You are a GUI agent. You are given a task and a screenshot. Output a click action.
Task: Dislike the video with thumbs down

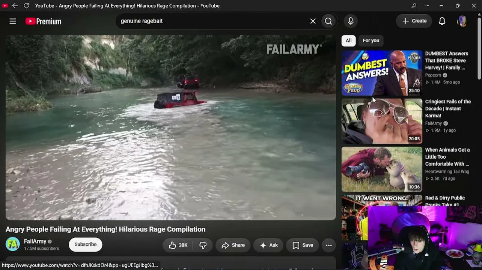203,245
